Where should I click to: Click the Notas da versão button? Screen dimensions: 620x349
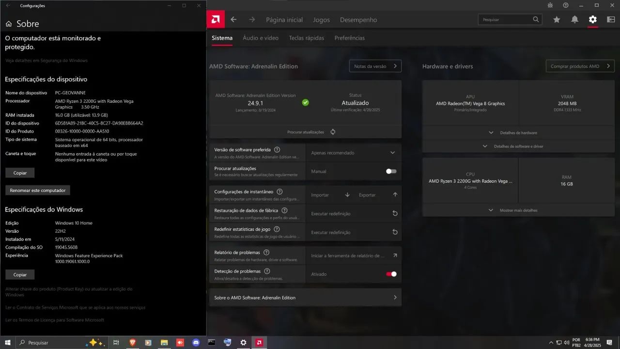pos(375,66)
